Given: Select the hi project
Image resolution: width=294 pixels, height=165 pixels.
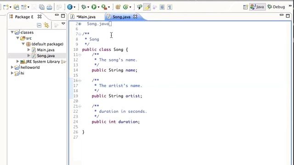Looking at the screenshot, I should coord(19,73).
